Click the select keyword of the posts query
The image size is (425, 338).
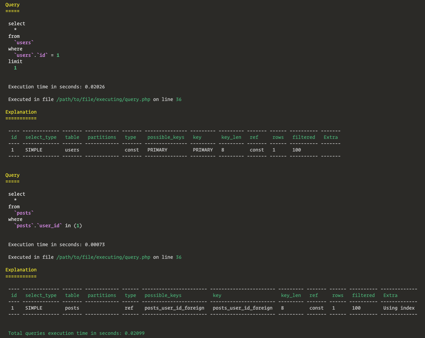(x=17, y=194)
